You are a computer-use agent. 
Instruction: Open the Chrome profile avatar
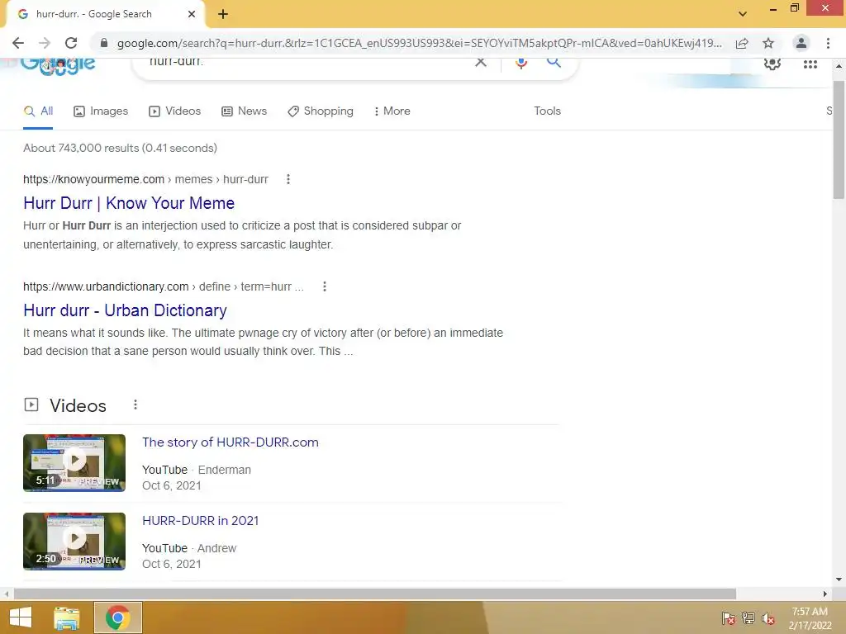click(x=801, y=43)
